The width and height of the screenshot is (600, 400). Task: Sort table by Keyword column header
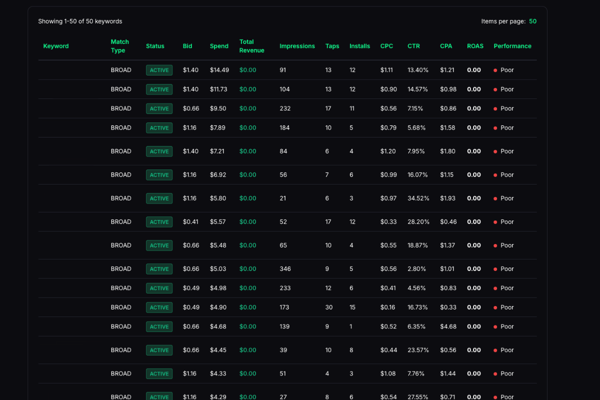pyautogui.click(x=56, y=46)
